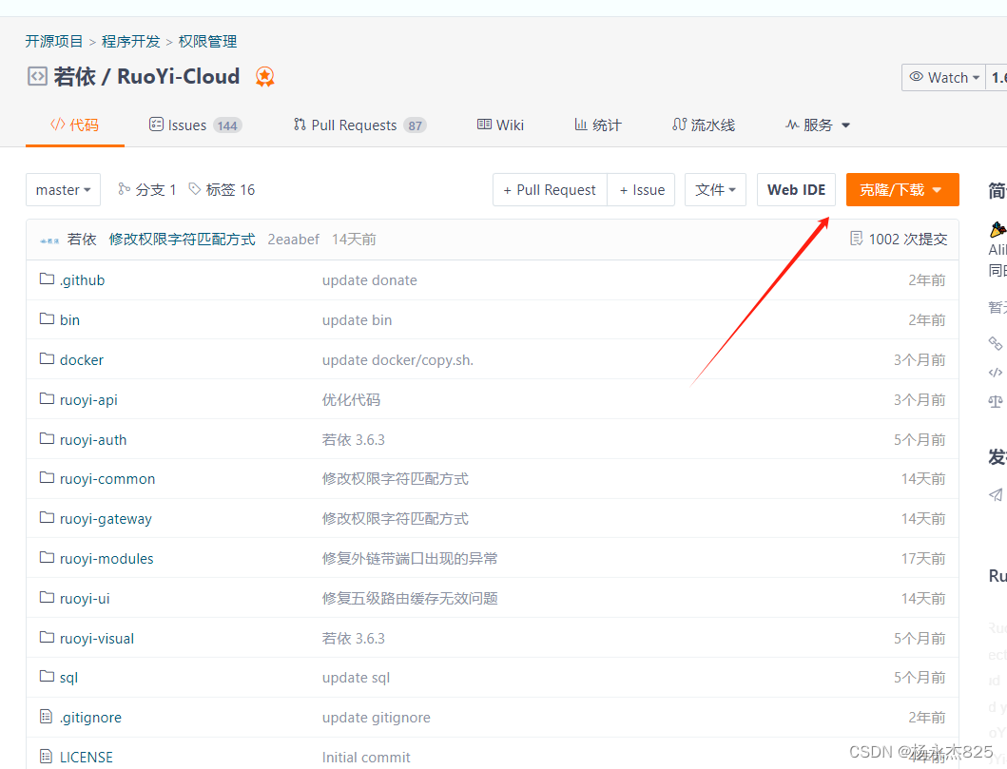Open commit hash 2eaabef
Viewport: 1007px width, 769px height.
pos(294,240)
